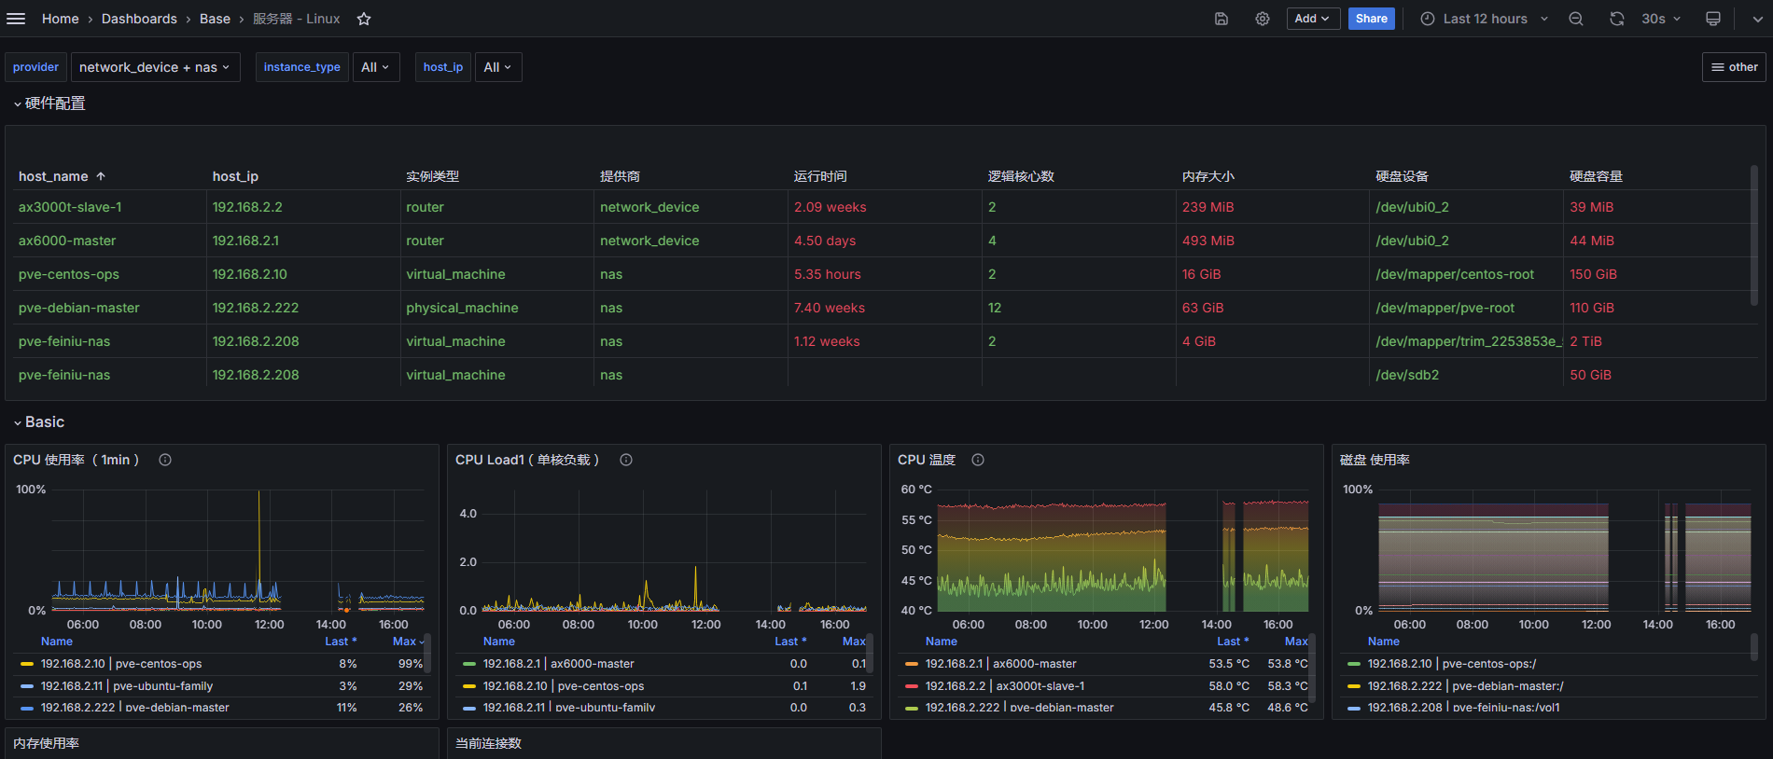Open the Add dropdown
The image size is (1773, 759).
pyautogui.click(x=1313, y=19)
